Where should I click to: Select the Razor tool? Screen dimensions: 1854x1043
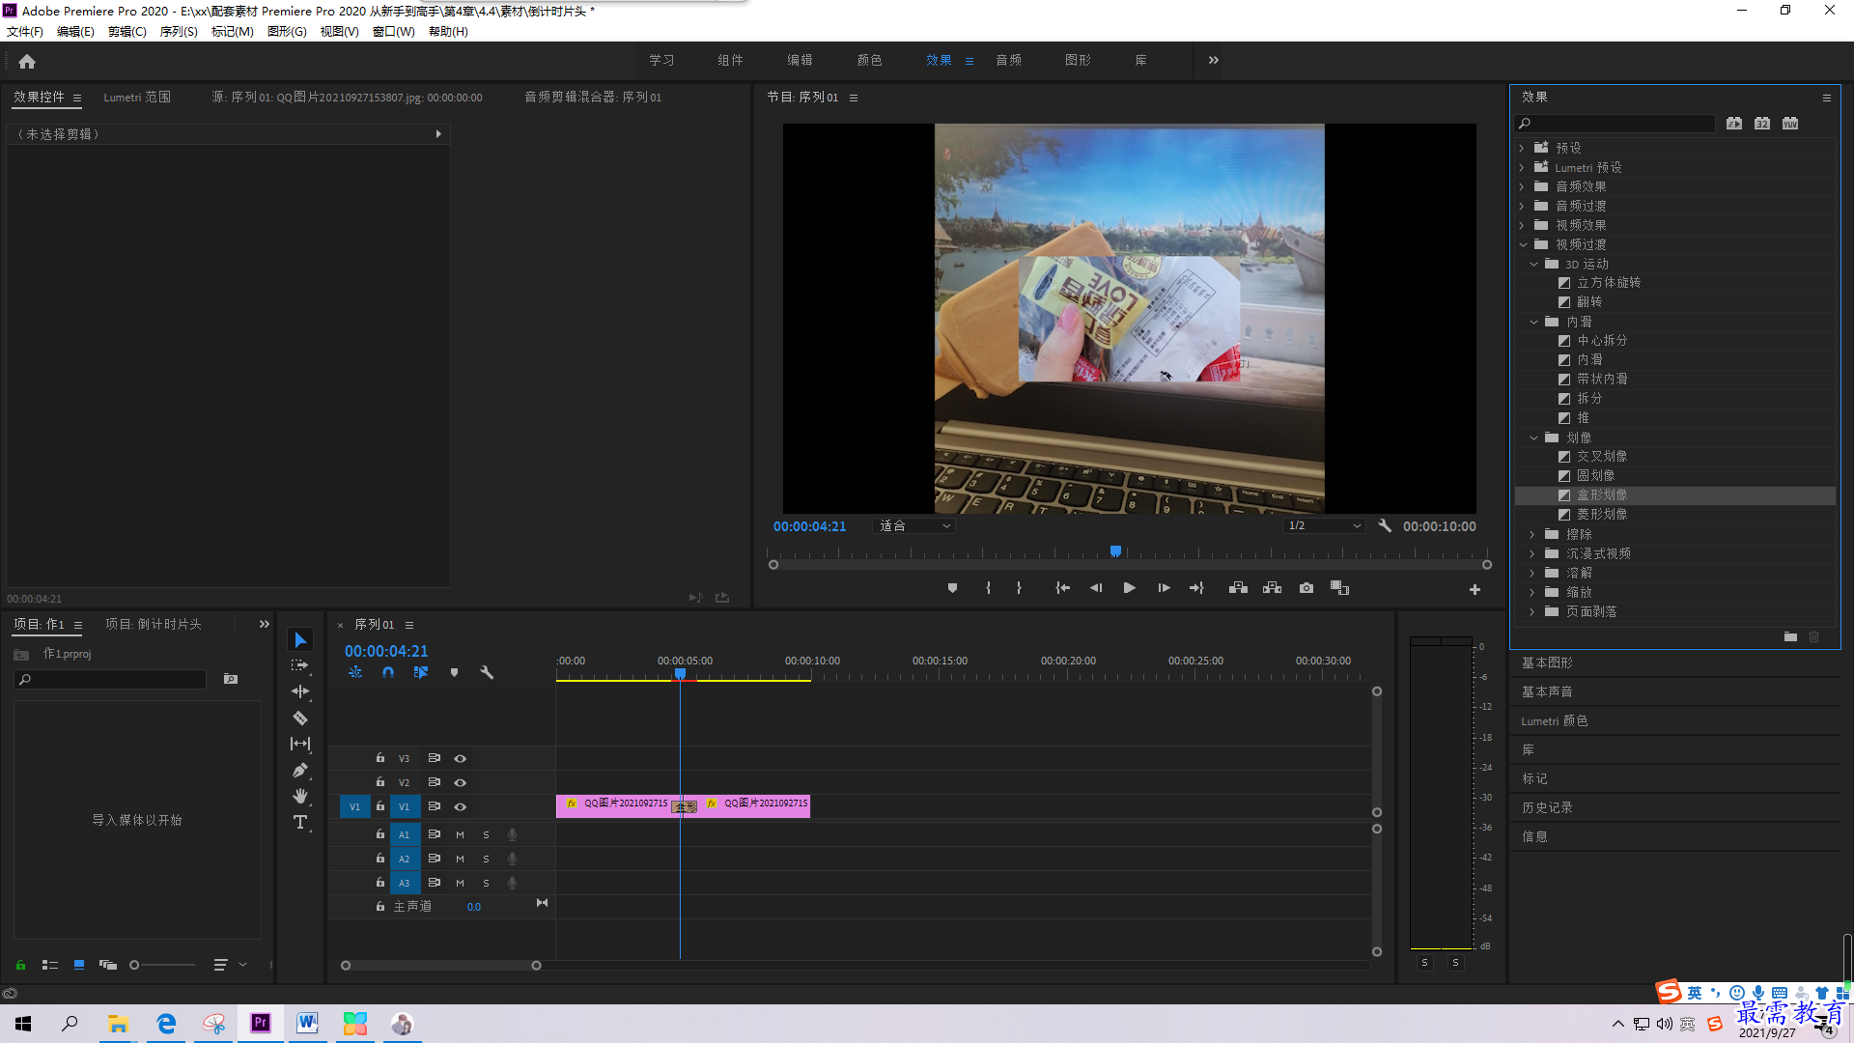(300, 718)
